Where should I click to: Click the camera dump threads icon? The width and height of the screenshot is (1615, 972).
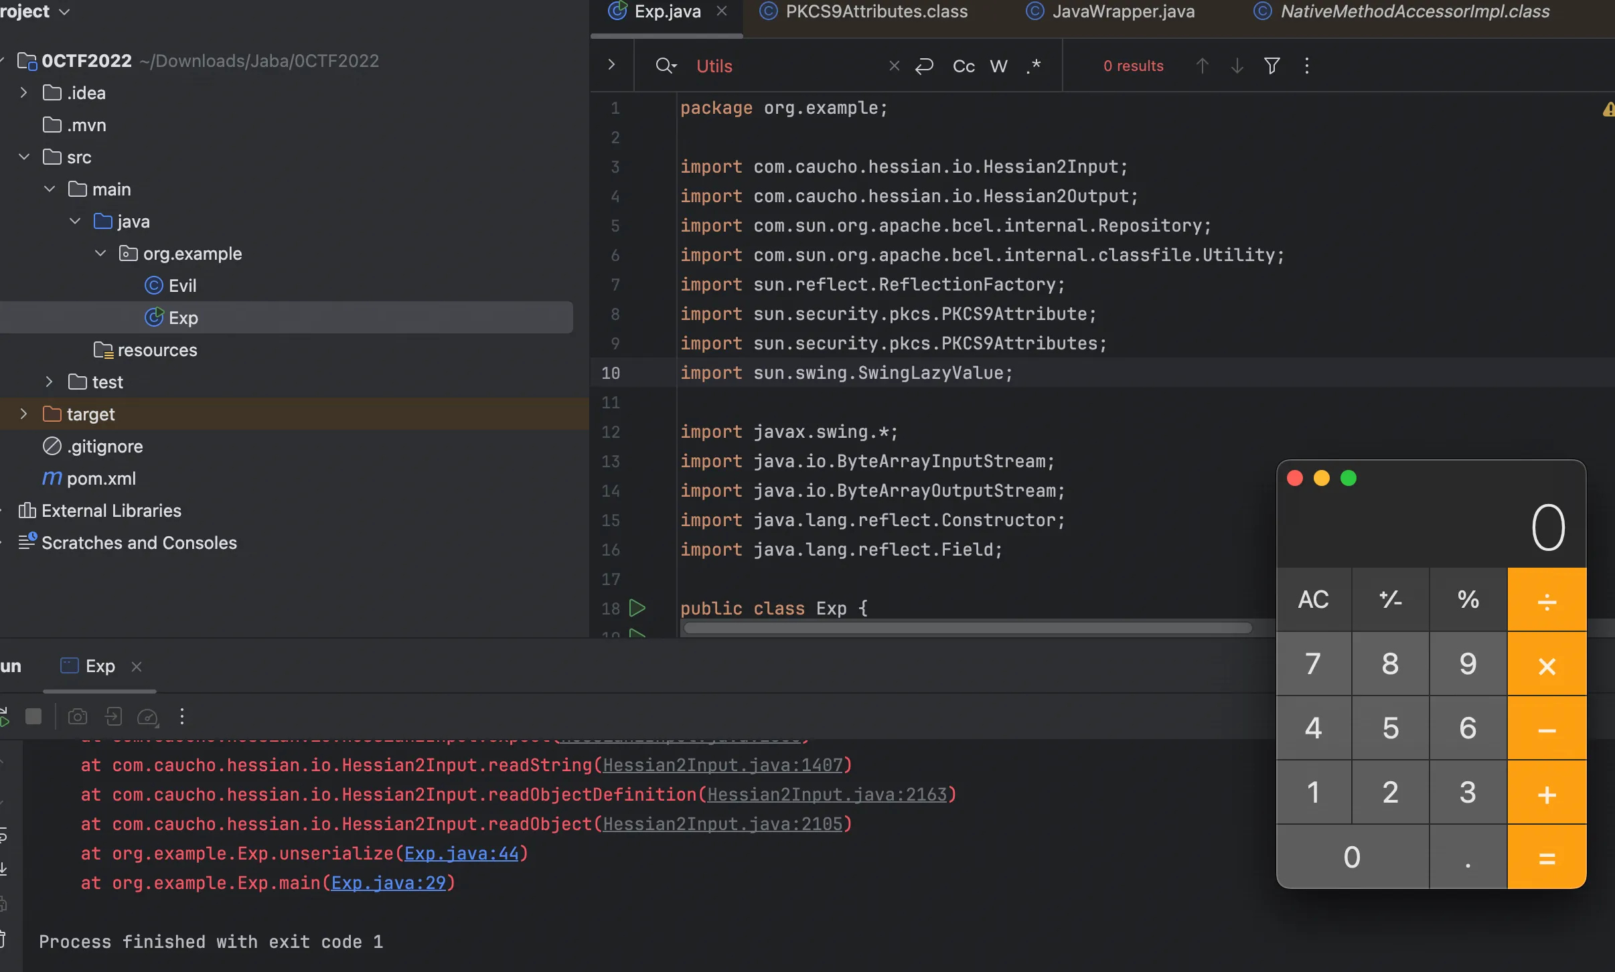(x=78, y=717)
